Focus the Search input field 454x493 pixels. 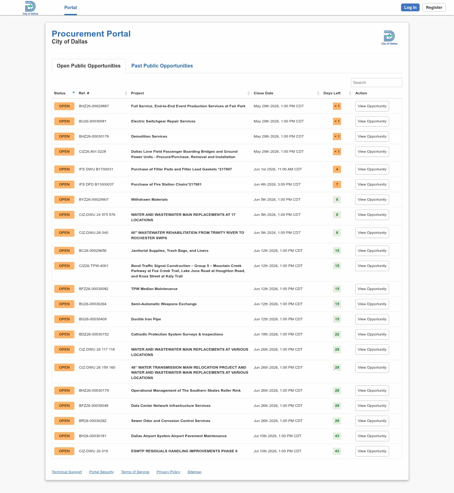point(376,82)
